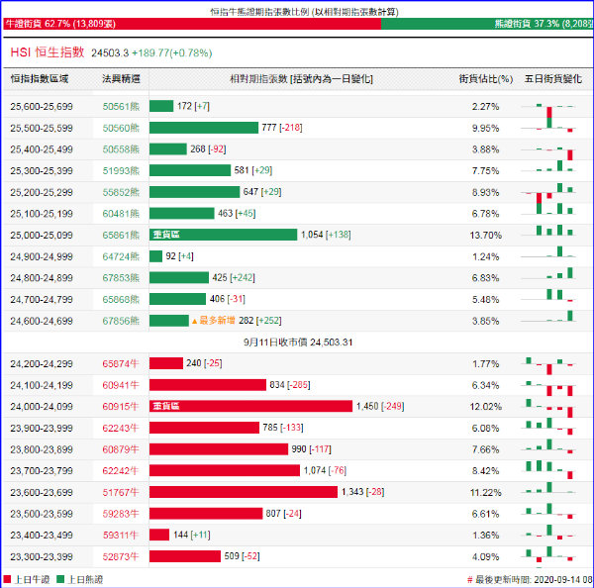Viewport: 594px width, 588px height.
Task: Select the 59283牛 bull certificate link
Action: [121, 514]
